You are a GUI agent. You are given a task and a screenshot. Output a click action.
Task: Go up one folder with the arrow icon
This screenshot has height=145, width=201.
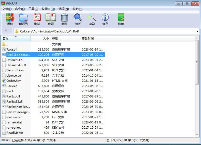6,31
